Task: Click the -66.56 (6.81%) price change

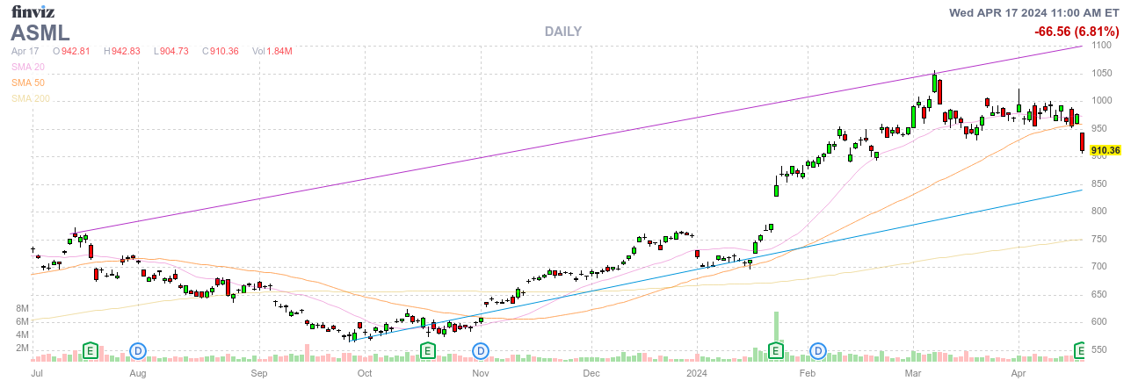Action: pos(1077,32)
